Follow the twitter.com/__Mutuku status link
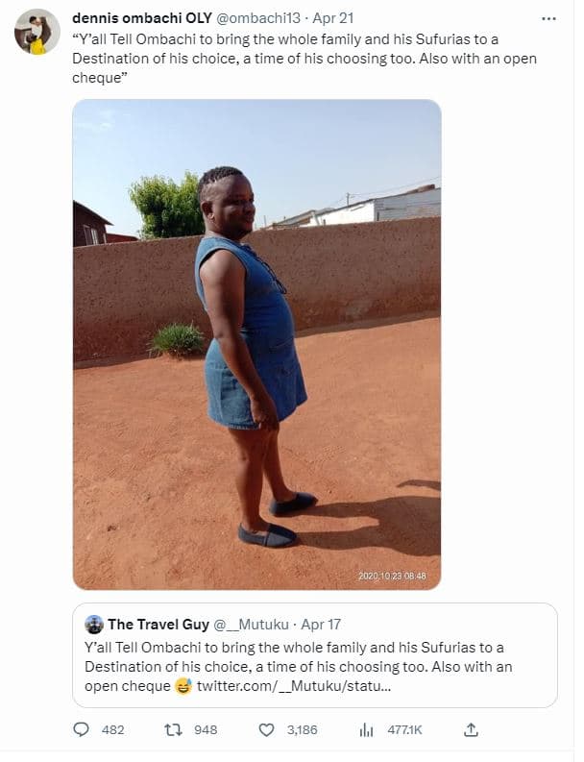 click(293, 686)
